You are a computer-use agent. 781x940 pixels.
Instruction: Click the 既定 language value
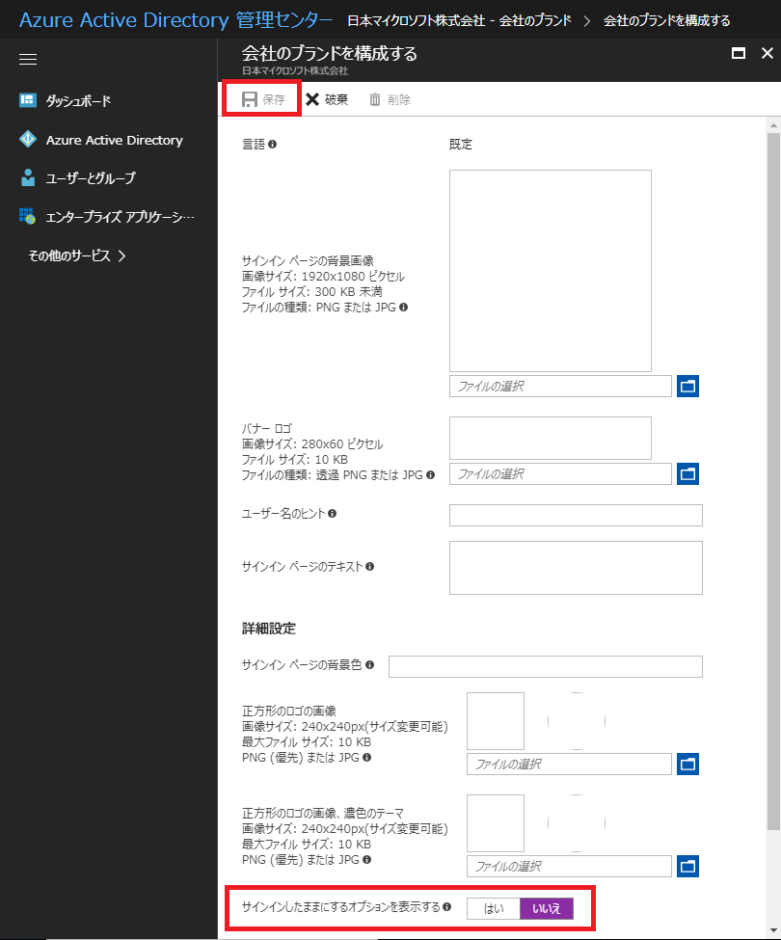(x=461, y=145)
